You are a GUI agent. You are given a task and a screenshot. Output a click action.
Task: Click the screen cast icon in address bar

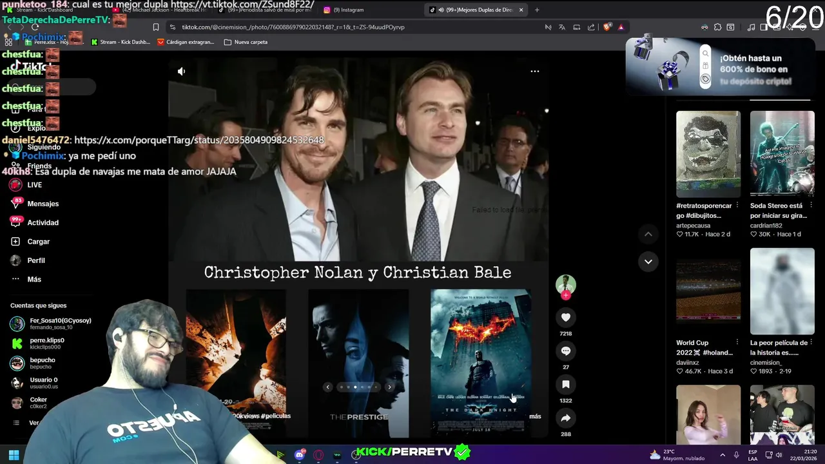(577, 27)
